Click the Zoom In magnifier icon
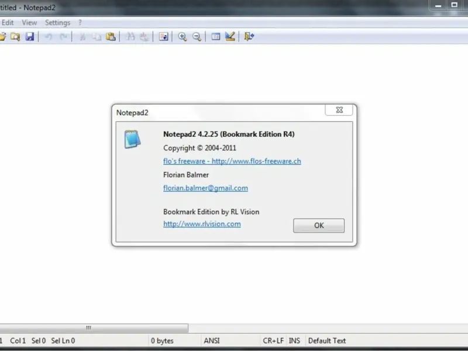Viewport: 468px width, 351px height. coord(183,36)
